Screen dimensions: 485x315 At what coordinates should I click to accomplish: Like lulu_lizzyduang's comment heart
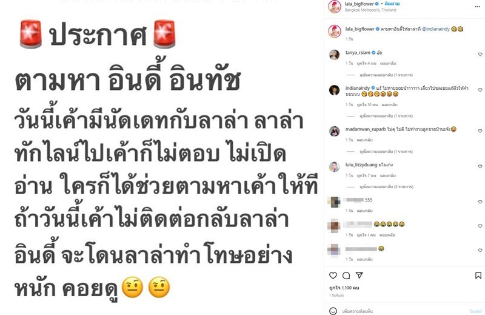pos(480,166)
